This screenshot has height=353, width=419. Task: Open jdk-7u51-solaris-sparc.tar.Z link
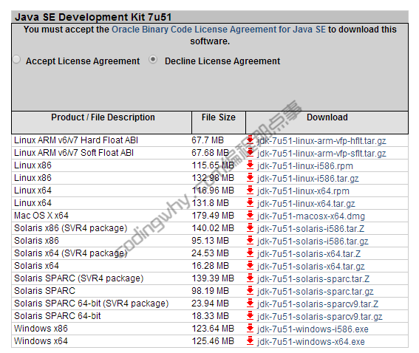point(313,278)
